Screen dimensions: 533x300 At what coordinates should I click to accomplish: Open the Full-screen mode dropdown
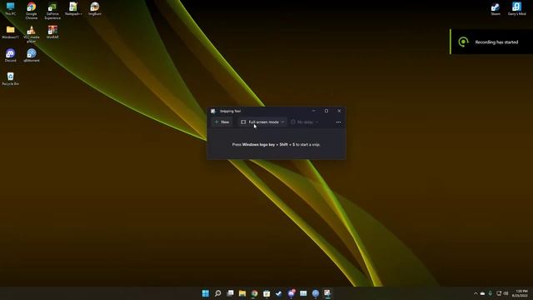(x=262, y=122)
